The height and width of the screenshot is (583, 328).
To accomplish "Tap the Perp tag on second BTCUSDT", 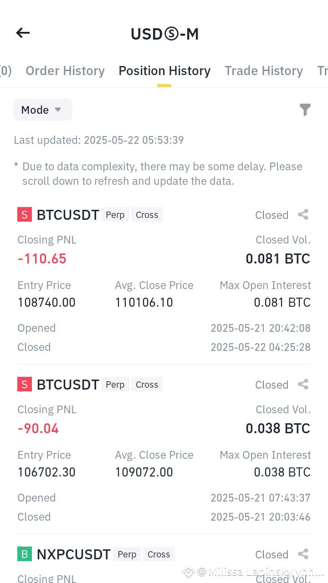I will [115, 385].
